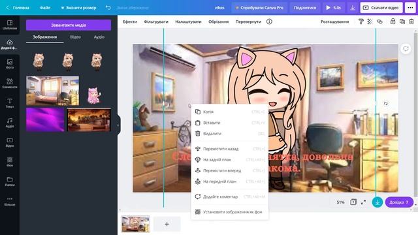The image size is (418, 235).
Task: Choose На передній план in context menu
Action: [229, 181]
